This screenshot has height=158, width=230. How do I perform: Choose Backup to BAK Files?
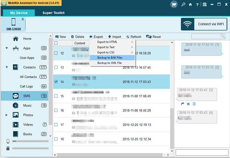point(112,57)
